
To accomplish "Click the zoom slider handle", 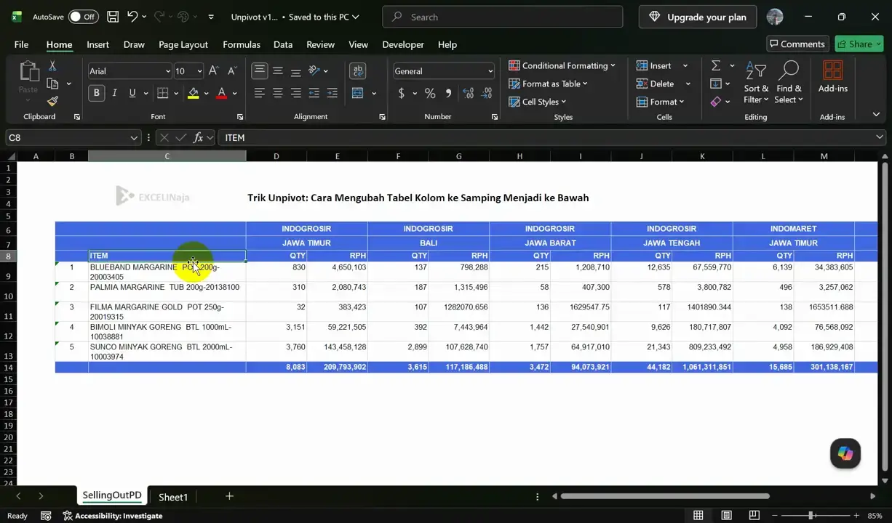I will (811, 515).
